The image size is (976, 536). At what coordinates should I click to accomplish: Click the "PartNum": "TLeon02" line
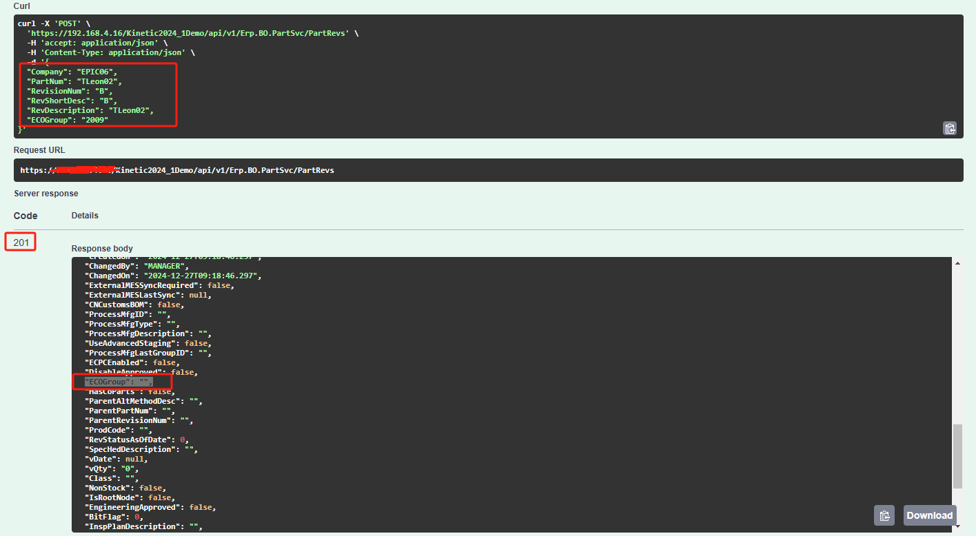coord(74,81)
